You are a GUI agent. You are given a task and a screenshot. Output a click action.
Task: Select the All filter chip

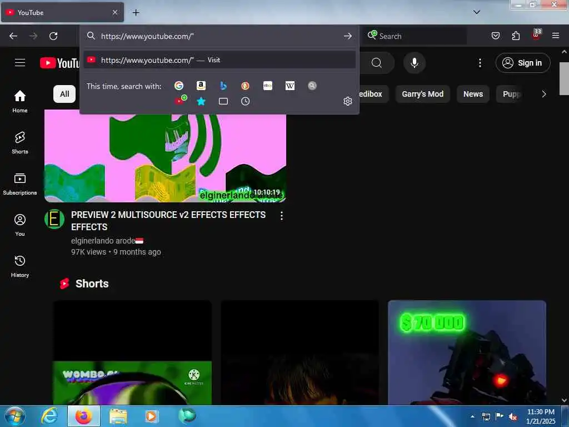pos(64,94)
